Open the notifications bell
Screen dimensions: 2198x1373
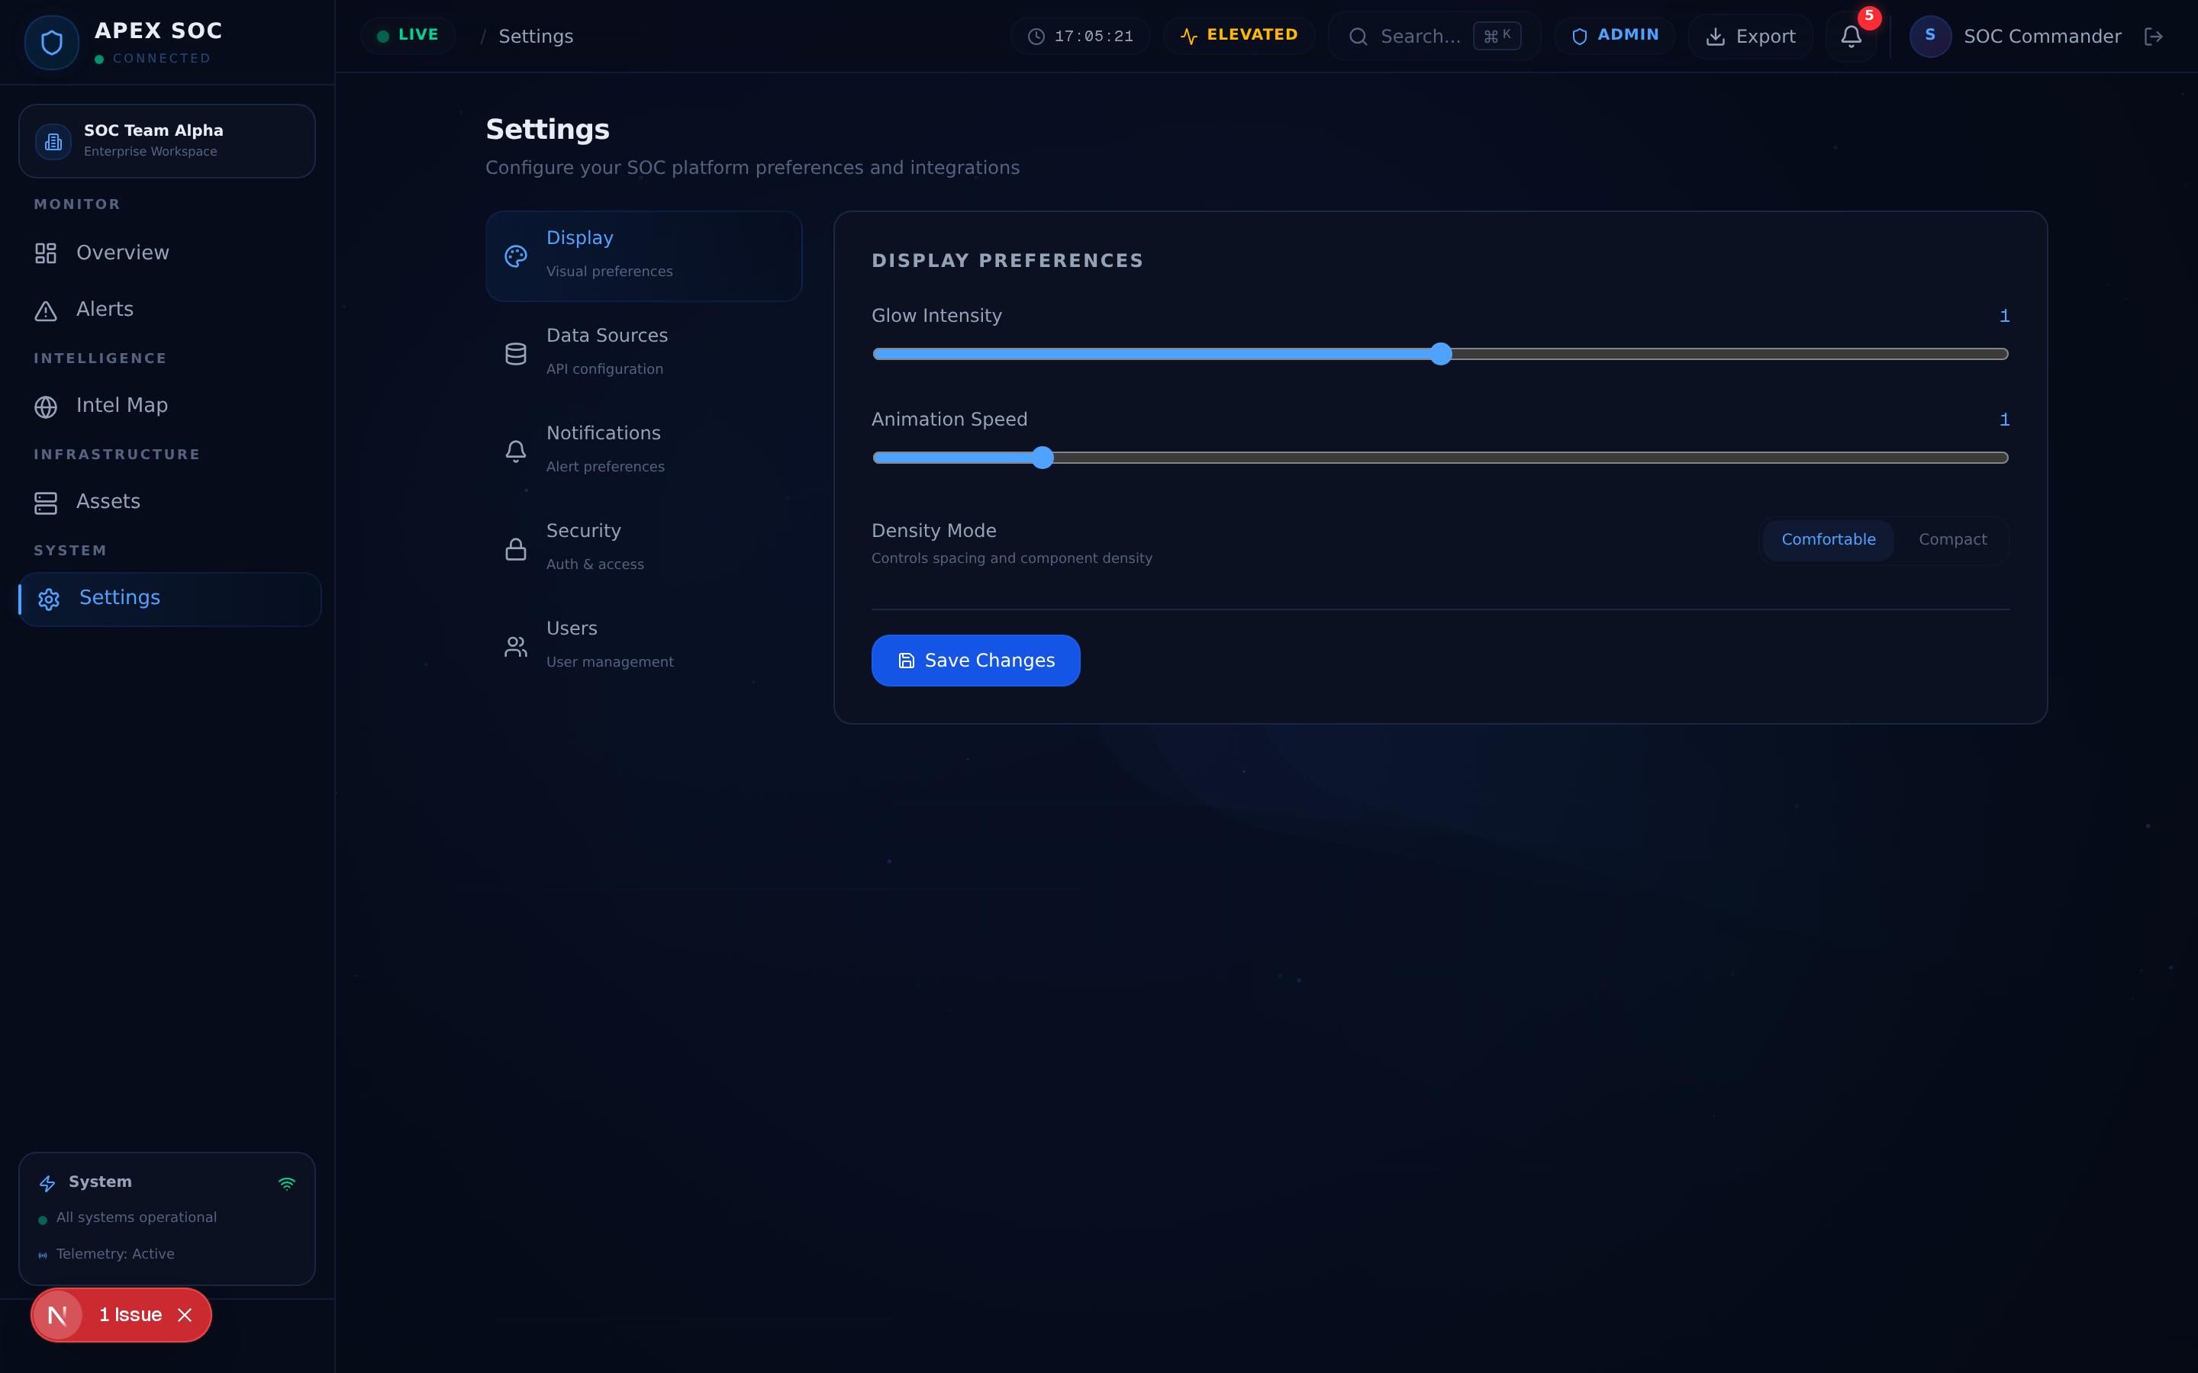[1851, 37]
